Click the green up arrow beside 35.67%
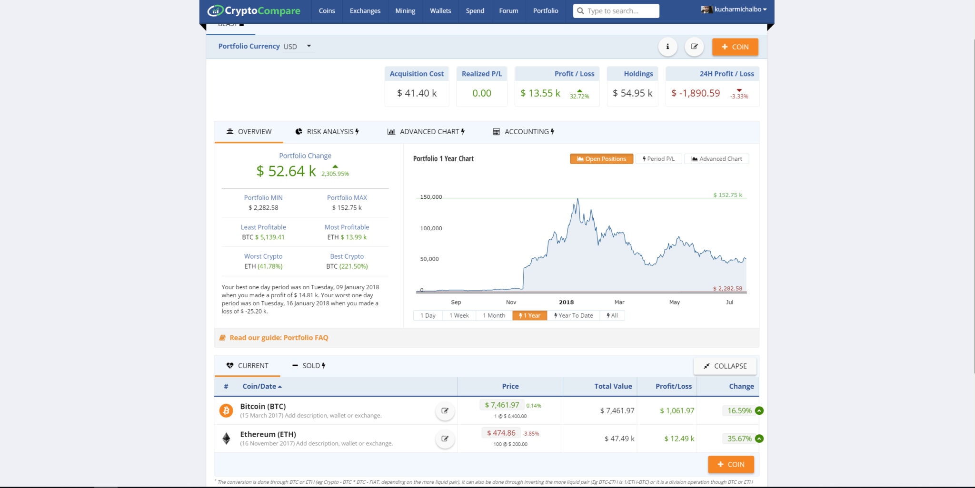 [x=759, y=439]
